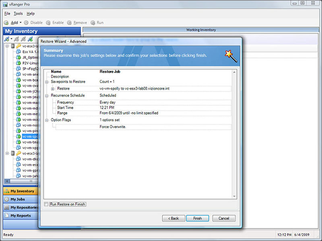Click the 'Every day' frequency value
Viewport: 322px width, 241px height.
click(107, 102)
